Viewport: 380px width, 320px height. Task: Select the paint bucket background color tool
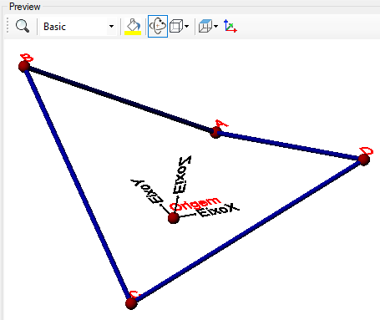(133, 24)
